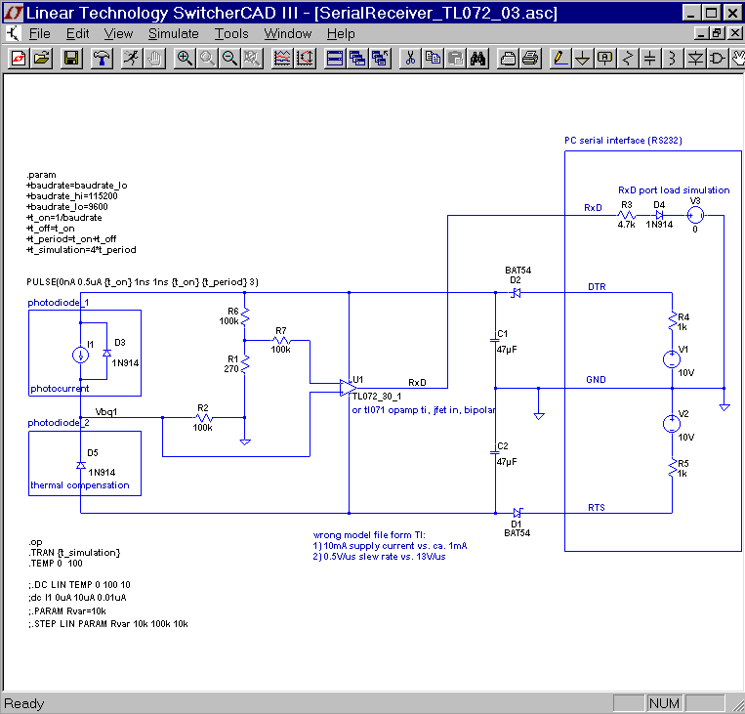The image size is (745, 714).
Task: Click the Zoom In magnifier
Action: click(185, 58)
